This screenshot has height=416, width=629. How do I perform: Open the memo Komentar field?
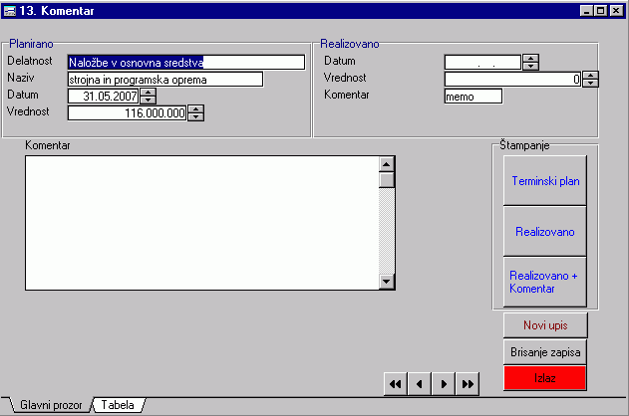(x=472, y=97)
